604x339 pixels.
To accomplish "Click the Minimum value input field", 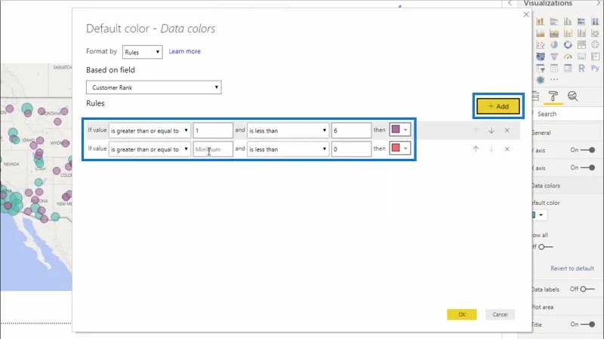I will [213, 149].
